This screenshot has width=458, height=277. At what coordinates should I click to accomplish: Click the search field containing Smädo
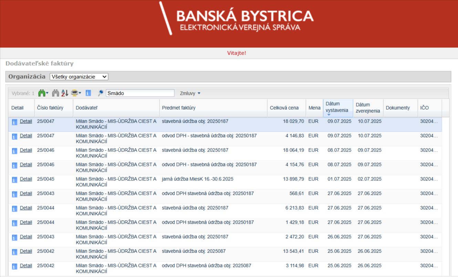tap(140, 93)
